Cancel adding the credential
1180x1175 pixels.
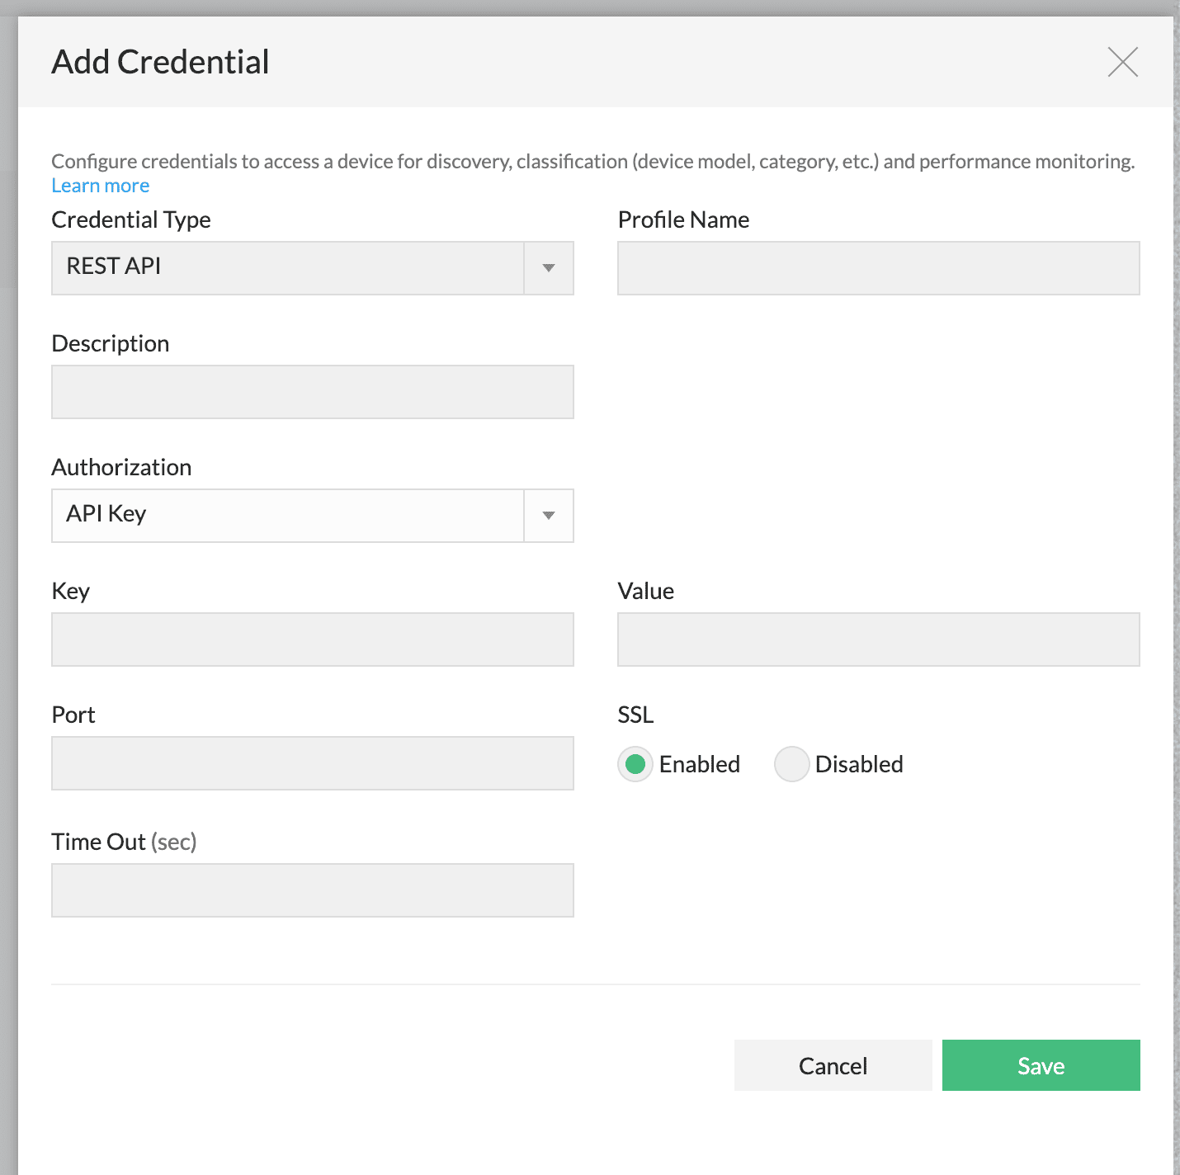click(x=832, y=1065)
